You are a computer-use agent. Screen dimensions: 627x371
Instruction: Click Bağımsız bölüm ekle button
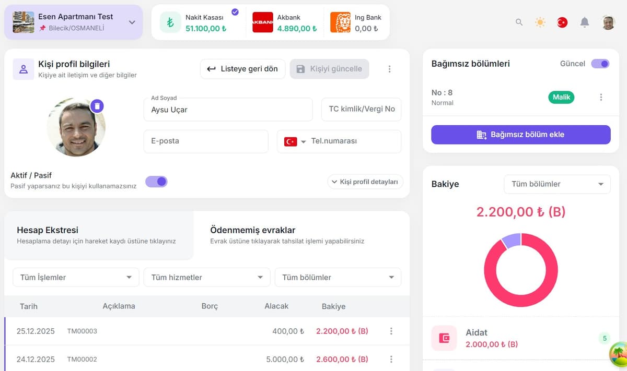(520, 135)
